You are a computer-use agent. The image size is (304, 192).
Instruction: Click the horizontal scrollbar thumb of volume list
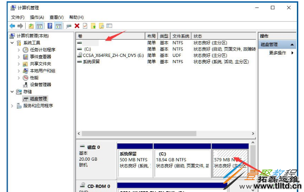[x=139, y=133]
